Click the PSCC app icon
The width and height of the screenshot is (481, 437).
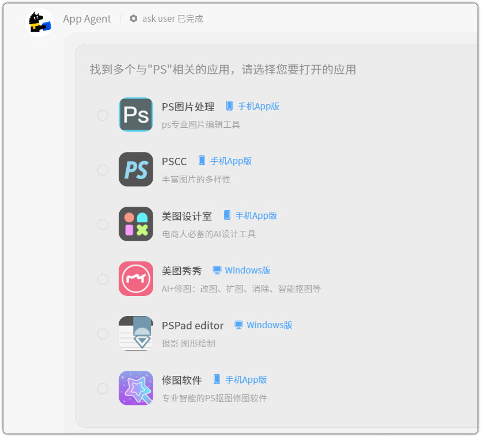[x=136, y=169]
